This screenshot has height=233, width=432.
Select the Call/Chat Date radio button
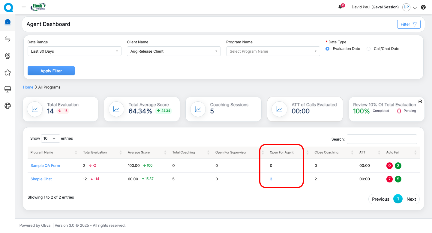pos(369,49)
